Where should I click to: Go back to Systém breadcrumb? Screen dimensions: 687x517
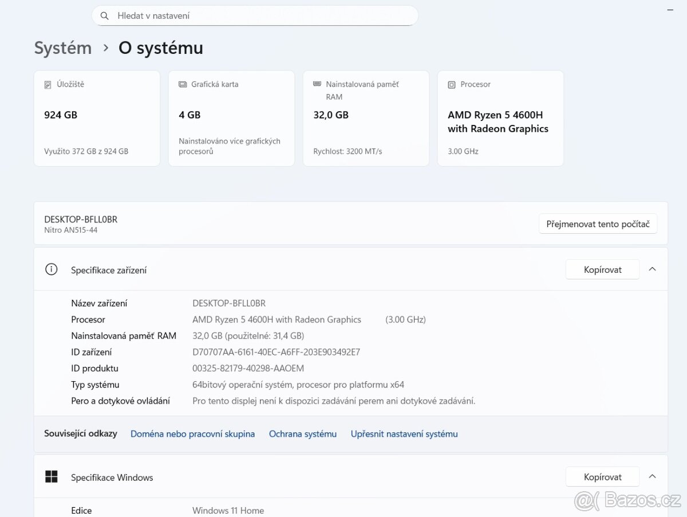click(x=63, y=48)
